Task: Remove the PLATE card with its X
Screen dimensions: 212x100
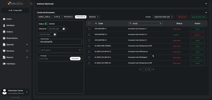Action: (59, 17)
